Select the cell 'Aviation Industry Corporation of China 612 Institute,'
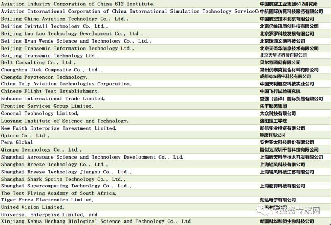This screenshot has width=331, height=225. pyautogui.click(x=130, y=4)
